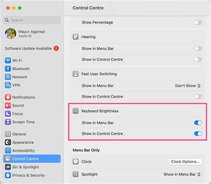Click the Notifications bell icon
This screenshot has width=211, height=184.
8,97
